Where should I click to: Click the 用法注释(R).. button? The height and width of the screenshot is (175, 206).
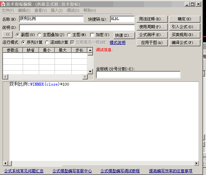point(152,19)
